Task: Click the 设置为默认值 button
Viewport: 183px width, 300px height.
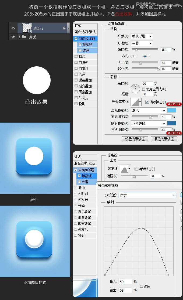Action: click(x=135, y=139)
